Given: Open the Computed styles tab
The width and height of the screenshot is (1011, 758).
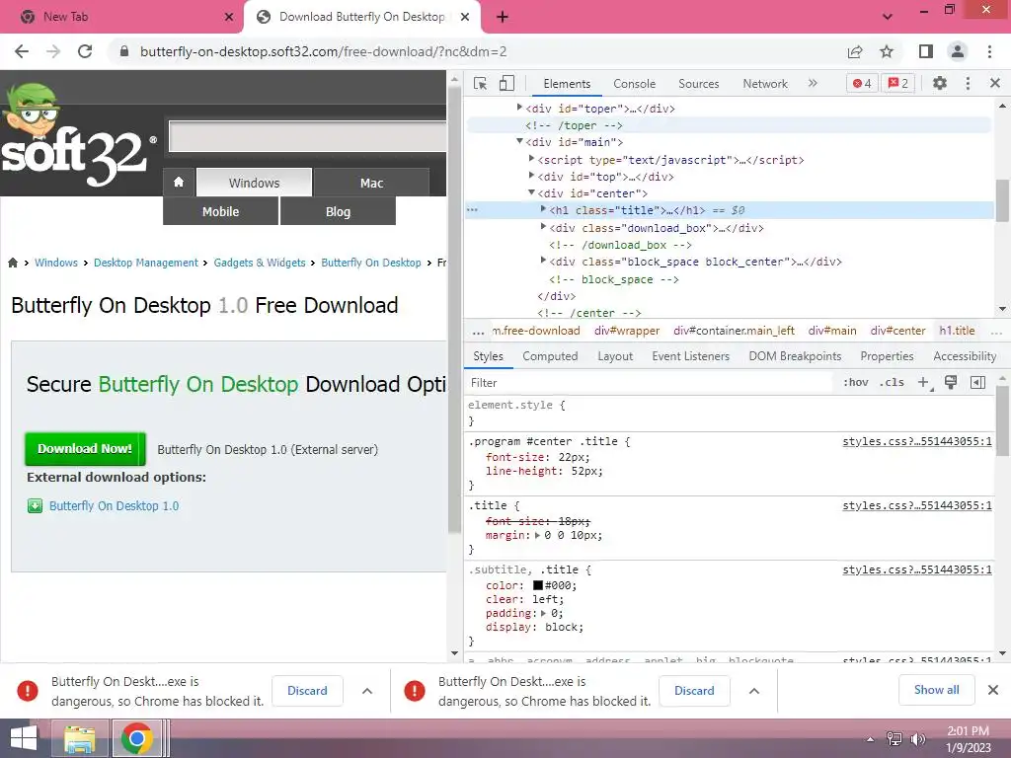Looking at the screenshot, I should tap(550, 356).
